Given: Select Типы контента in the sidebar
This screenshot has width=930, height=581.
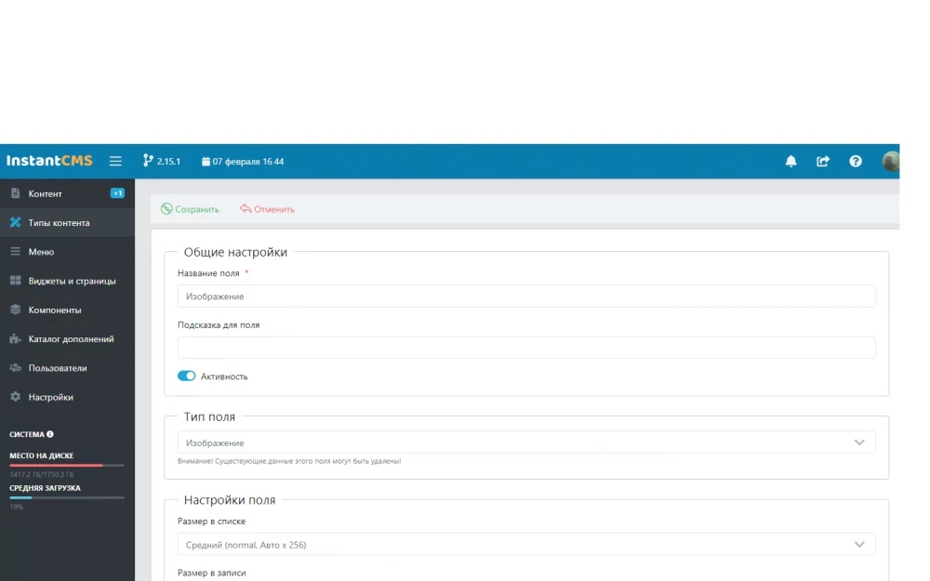Looking at the screenshot, I should pos(67,223).
